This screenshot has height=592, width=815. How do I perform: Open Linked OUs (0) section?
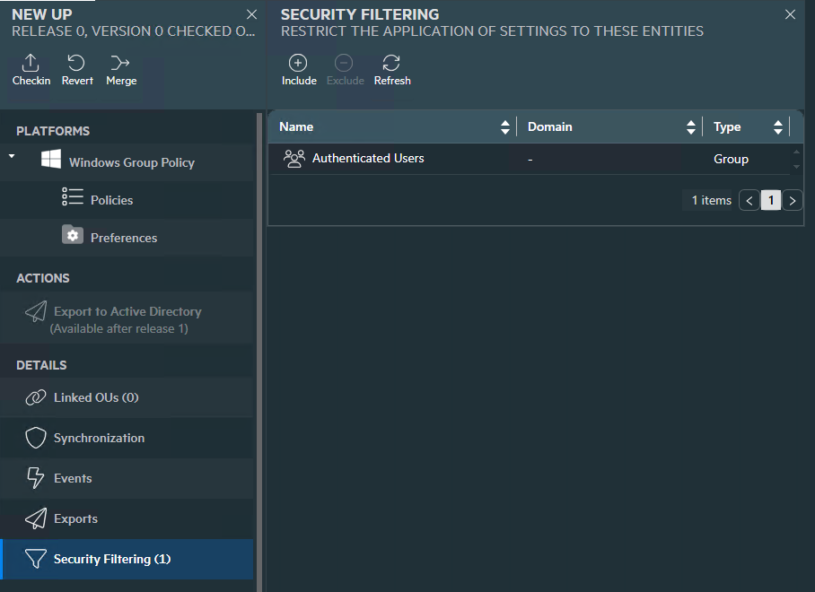(x=96, y=397)
